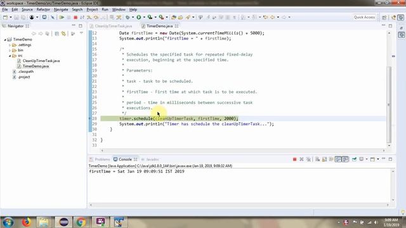
Task: Open the Eclipse taskbar icon
Action: (x=63, y=222)
